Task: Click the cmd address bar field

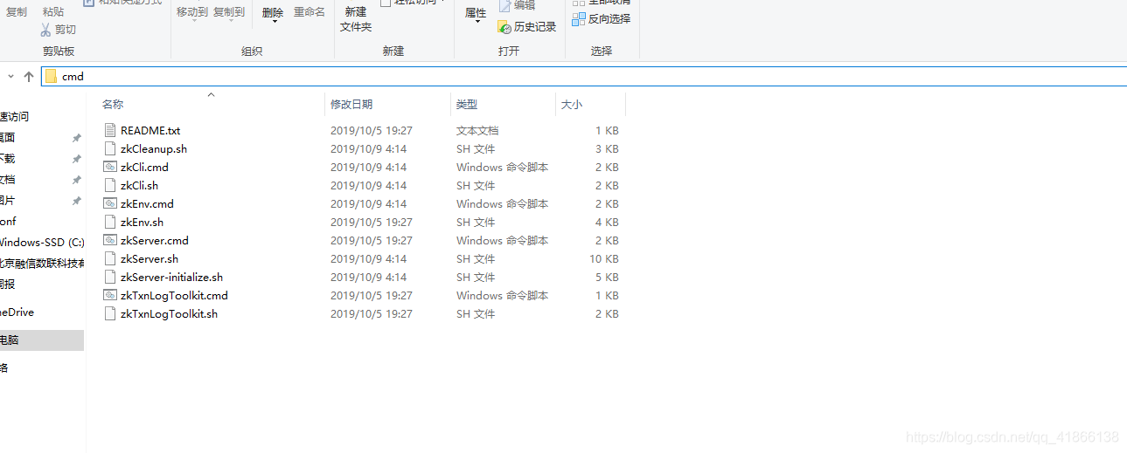Action: pos(584,77)
